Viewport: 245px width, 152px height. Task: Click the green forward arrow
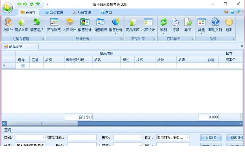(x=25, y=4)
